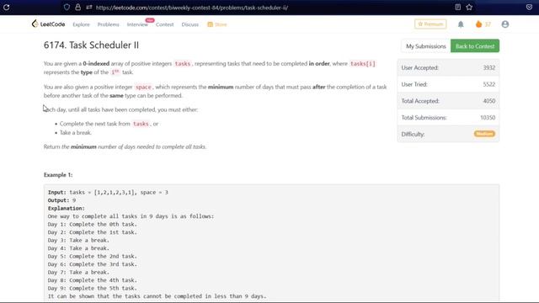Click the flame streak icon

point(478,24)
